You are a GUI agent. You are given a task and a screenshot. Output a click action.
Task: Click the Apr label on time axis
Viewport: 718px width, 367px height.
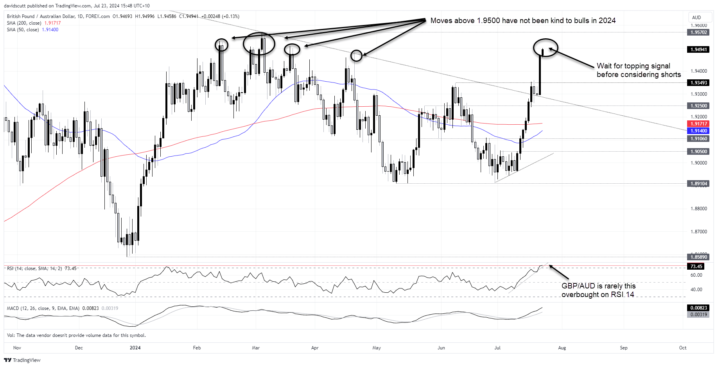click(315, 348)
